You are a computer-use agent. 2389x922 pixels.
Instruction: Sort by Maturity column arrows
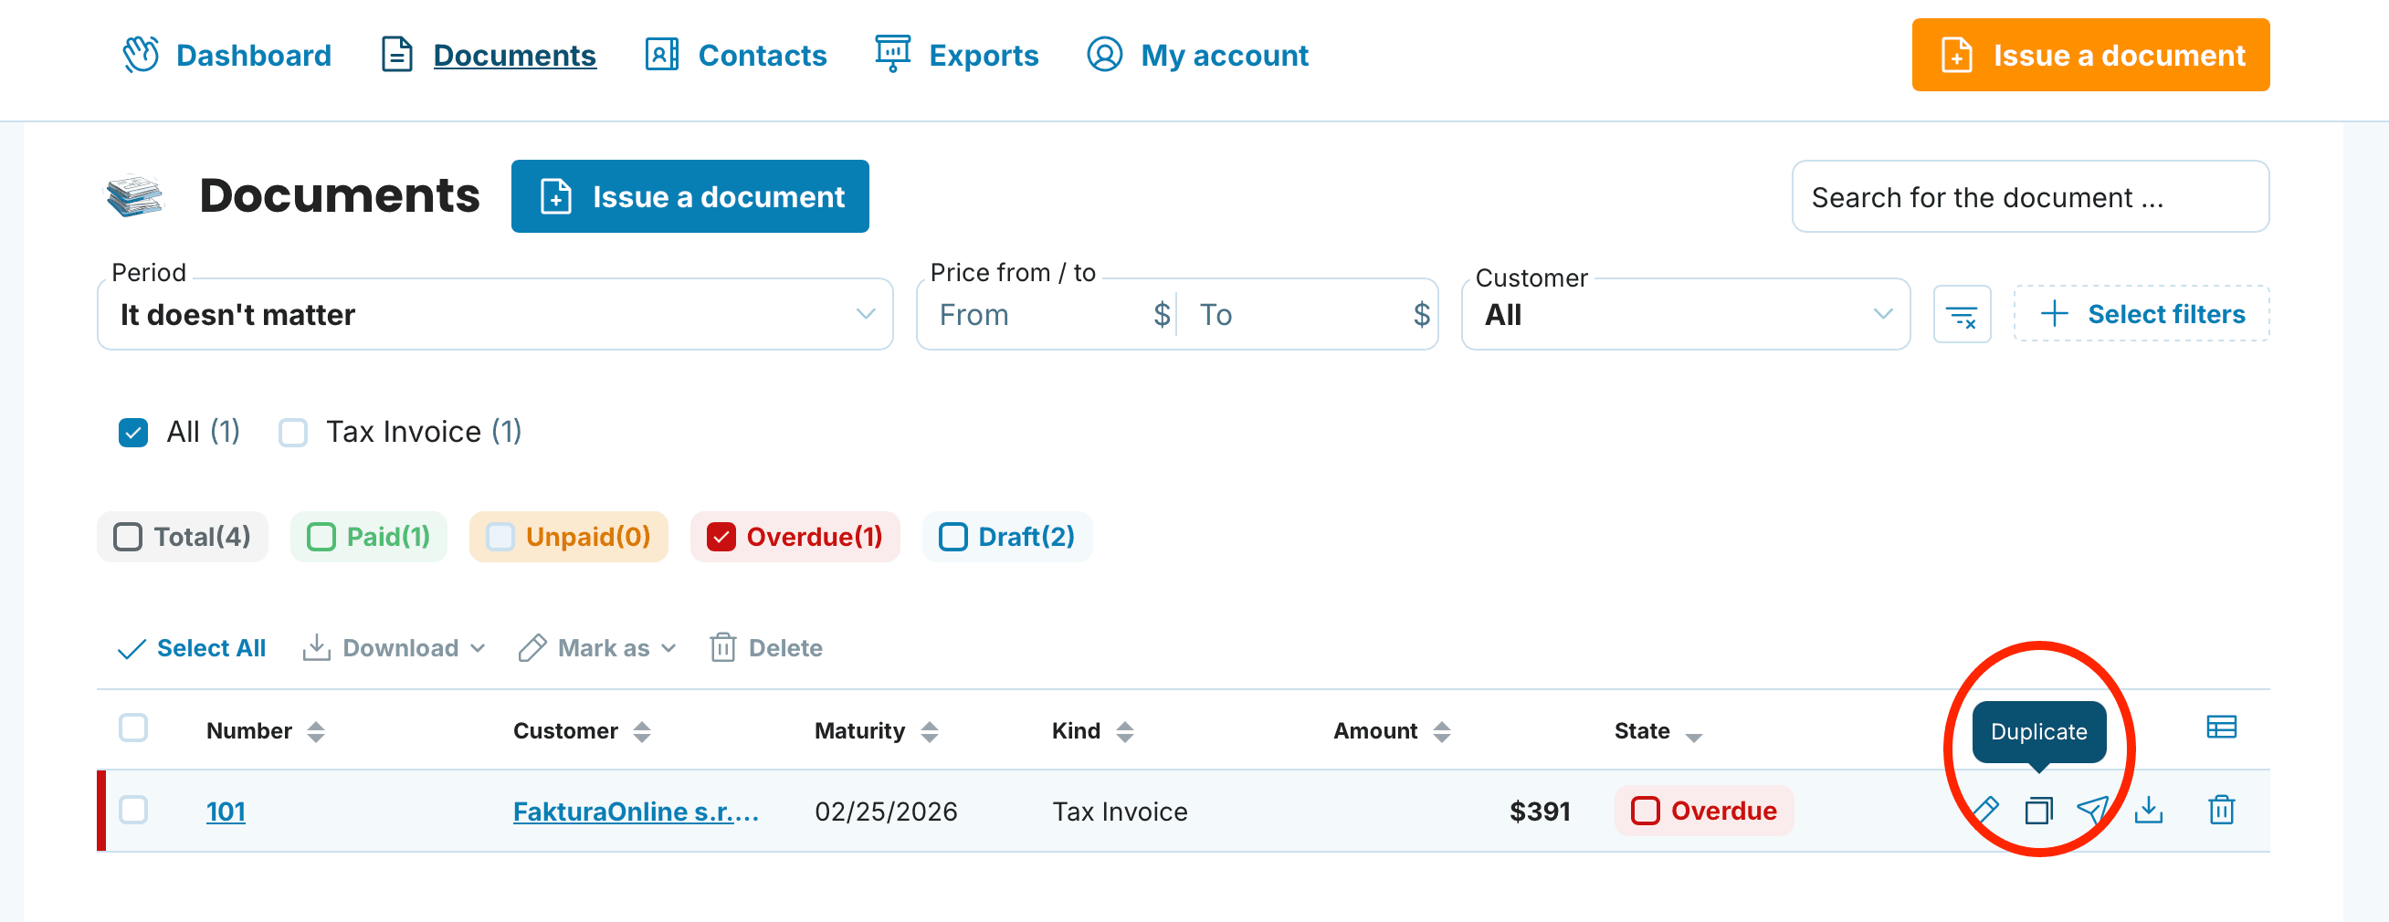[930, 732]
